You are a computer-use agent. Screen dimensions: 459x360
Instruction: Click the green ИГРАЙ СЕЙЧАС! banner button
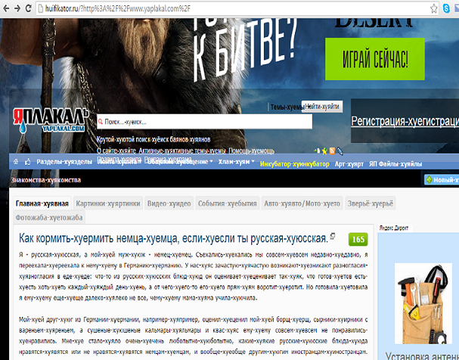click(375, 59)
